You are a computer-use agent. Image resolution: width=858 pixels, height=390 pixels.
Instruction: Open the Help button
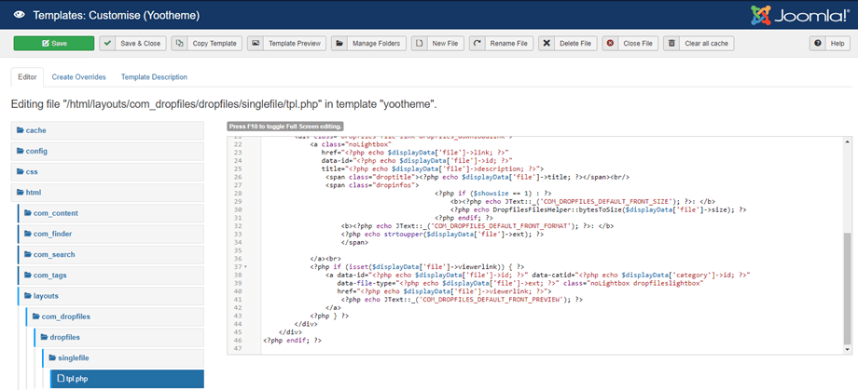pos(829,44)
